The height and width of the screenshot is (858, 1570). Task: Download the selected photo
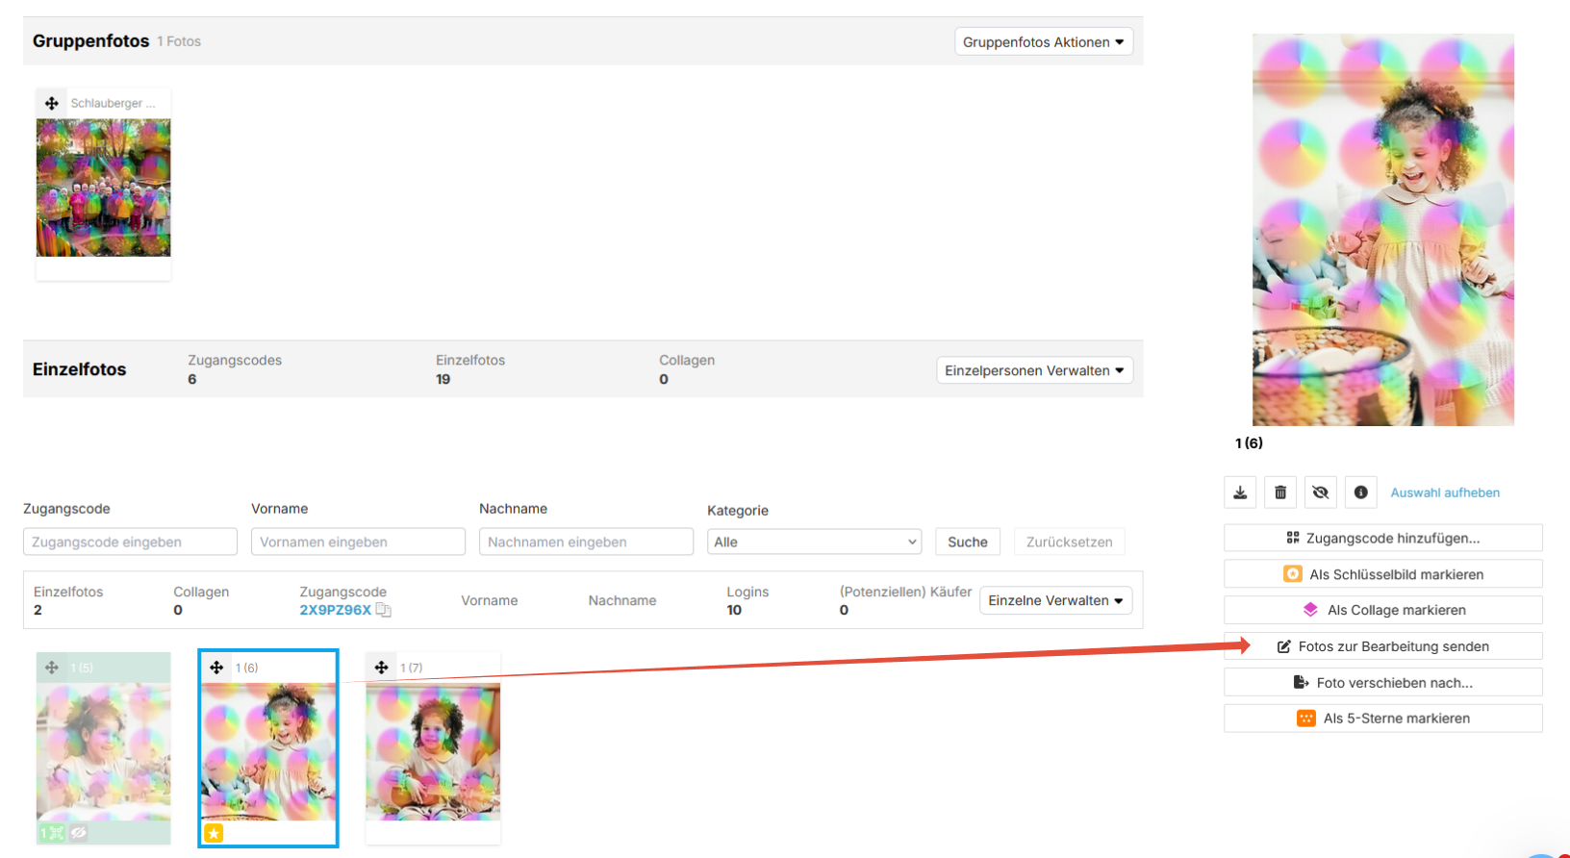point(1240,492)
